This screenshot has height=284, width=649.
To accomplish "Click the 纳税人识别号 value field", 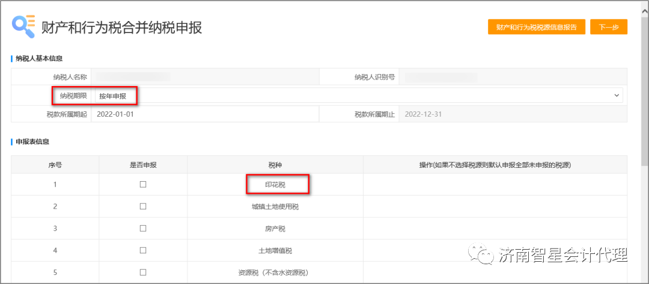I will click(x=513, y=76).
